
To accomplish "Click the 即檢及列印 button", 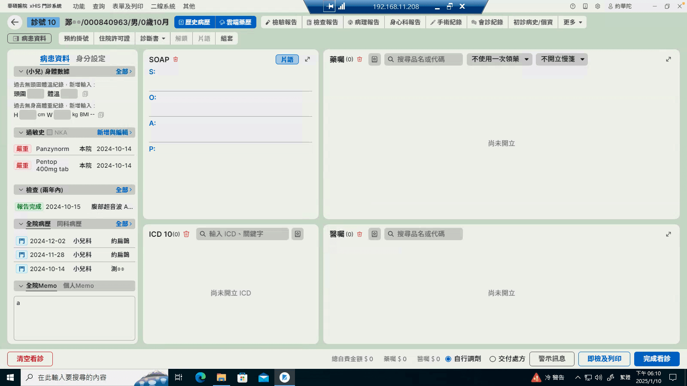I will (604, 359).
